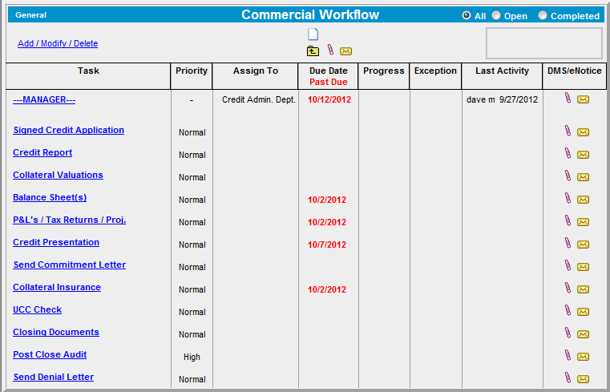Click the Last Activity column header
The image size is (610, 392).
pyautogui.click(x=502, y=71)
